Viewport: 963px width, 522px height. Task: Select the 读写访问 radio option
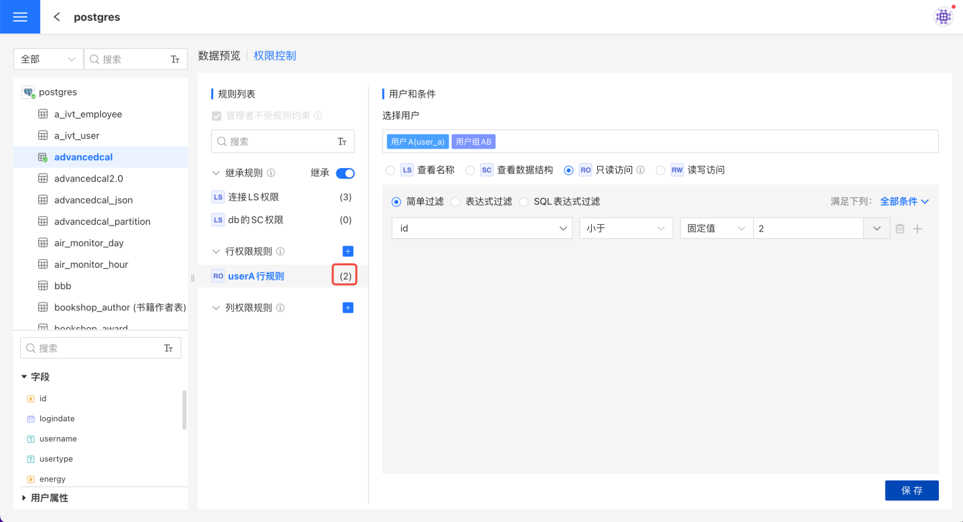pos(661,171)
